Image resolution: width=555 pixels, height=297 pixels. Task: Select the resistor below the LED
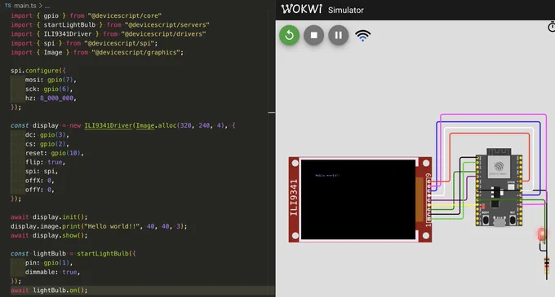click(x=547, y=265)
